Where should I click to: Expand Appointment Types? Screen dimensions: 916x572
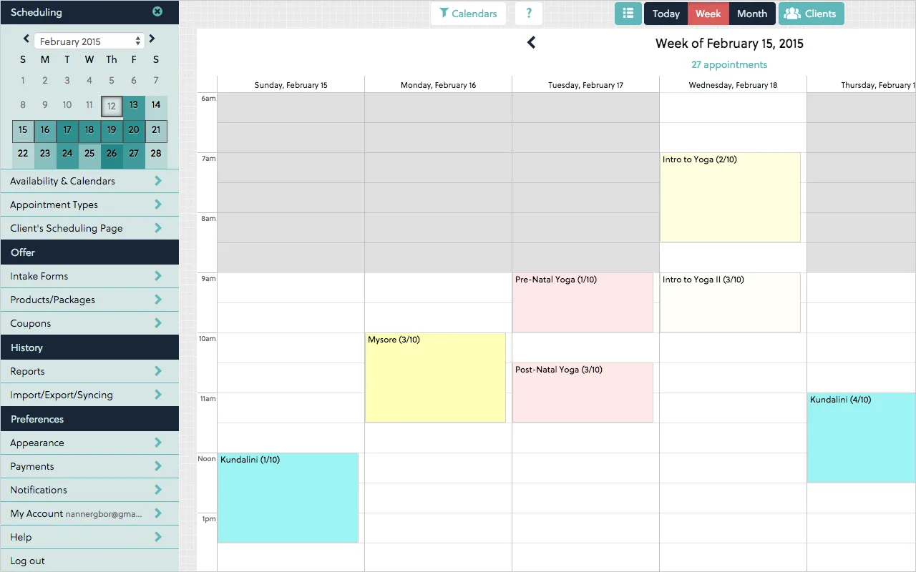(89, 204)
